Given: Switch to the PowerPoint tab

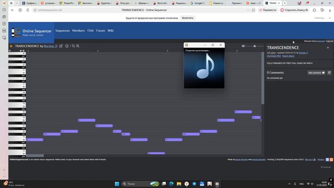Looking at the screenshot, I should pos(67,3).
